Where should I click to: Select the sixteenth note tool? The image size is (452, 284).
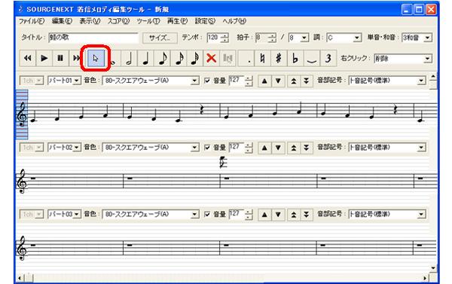click(179, 59)
